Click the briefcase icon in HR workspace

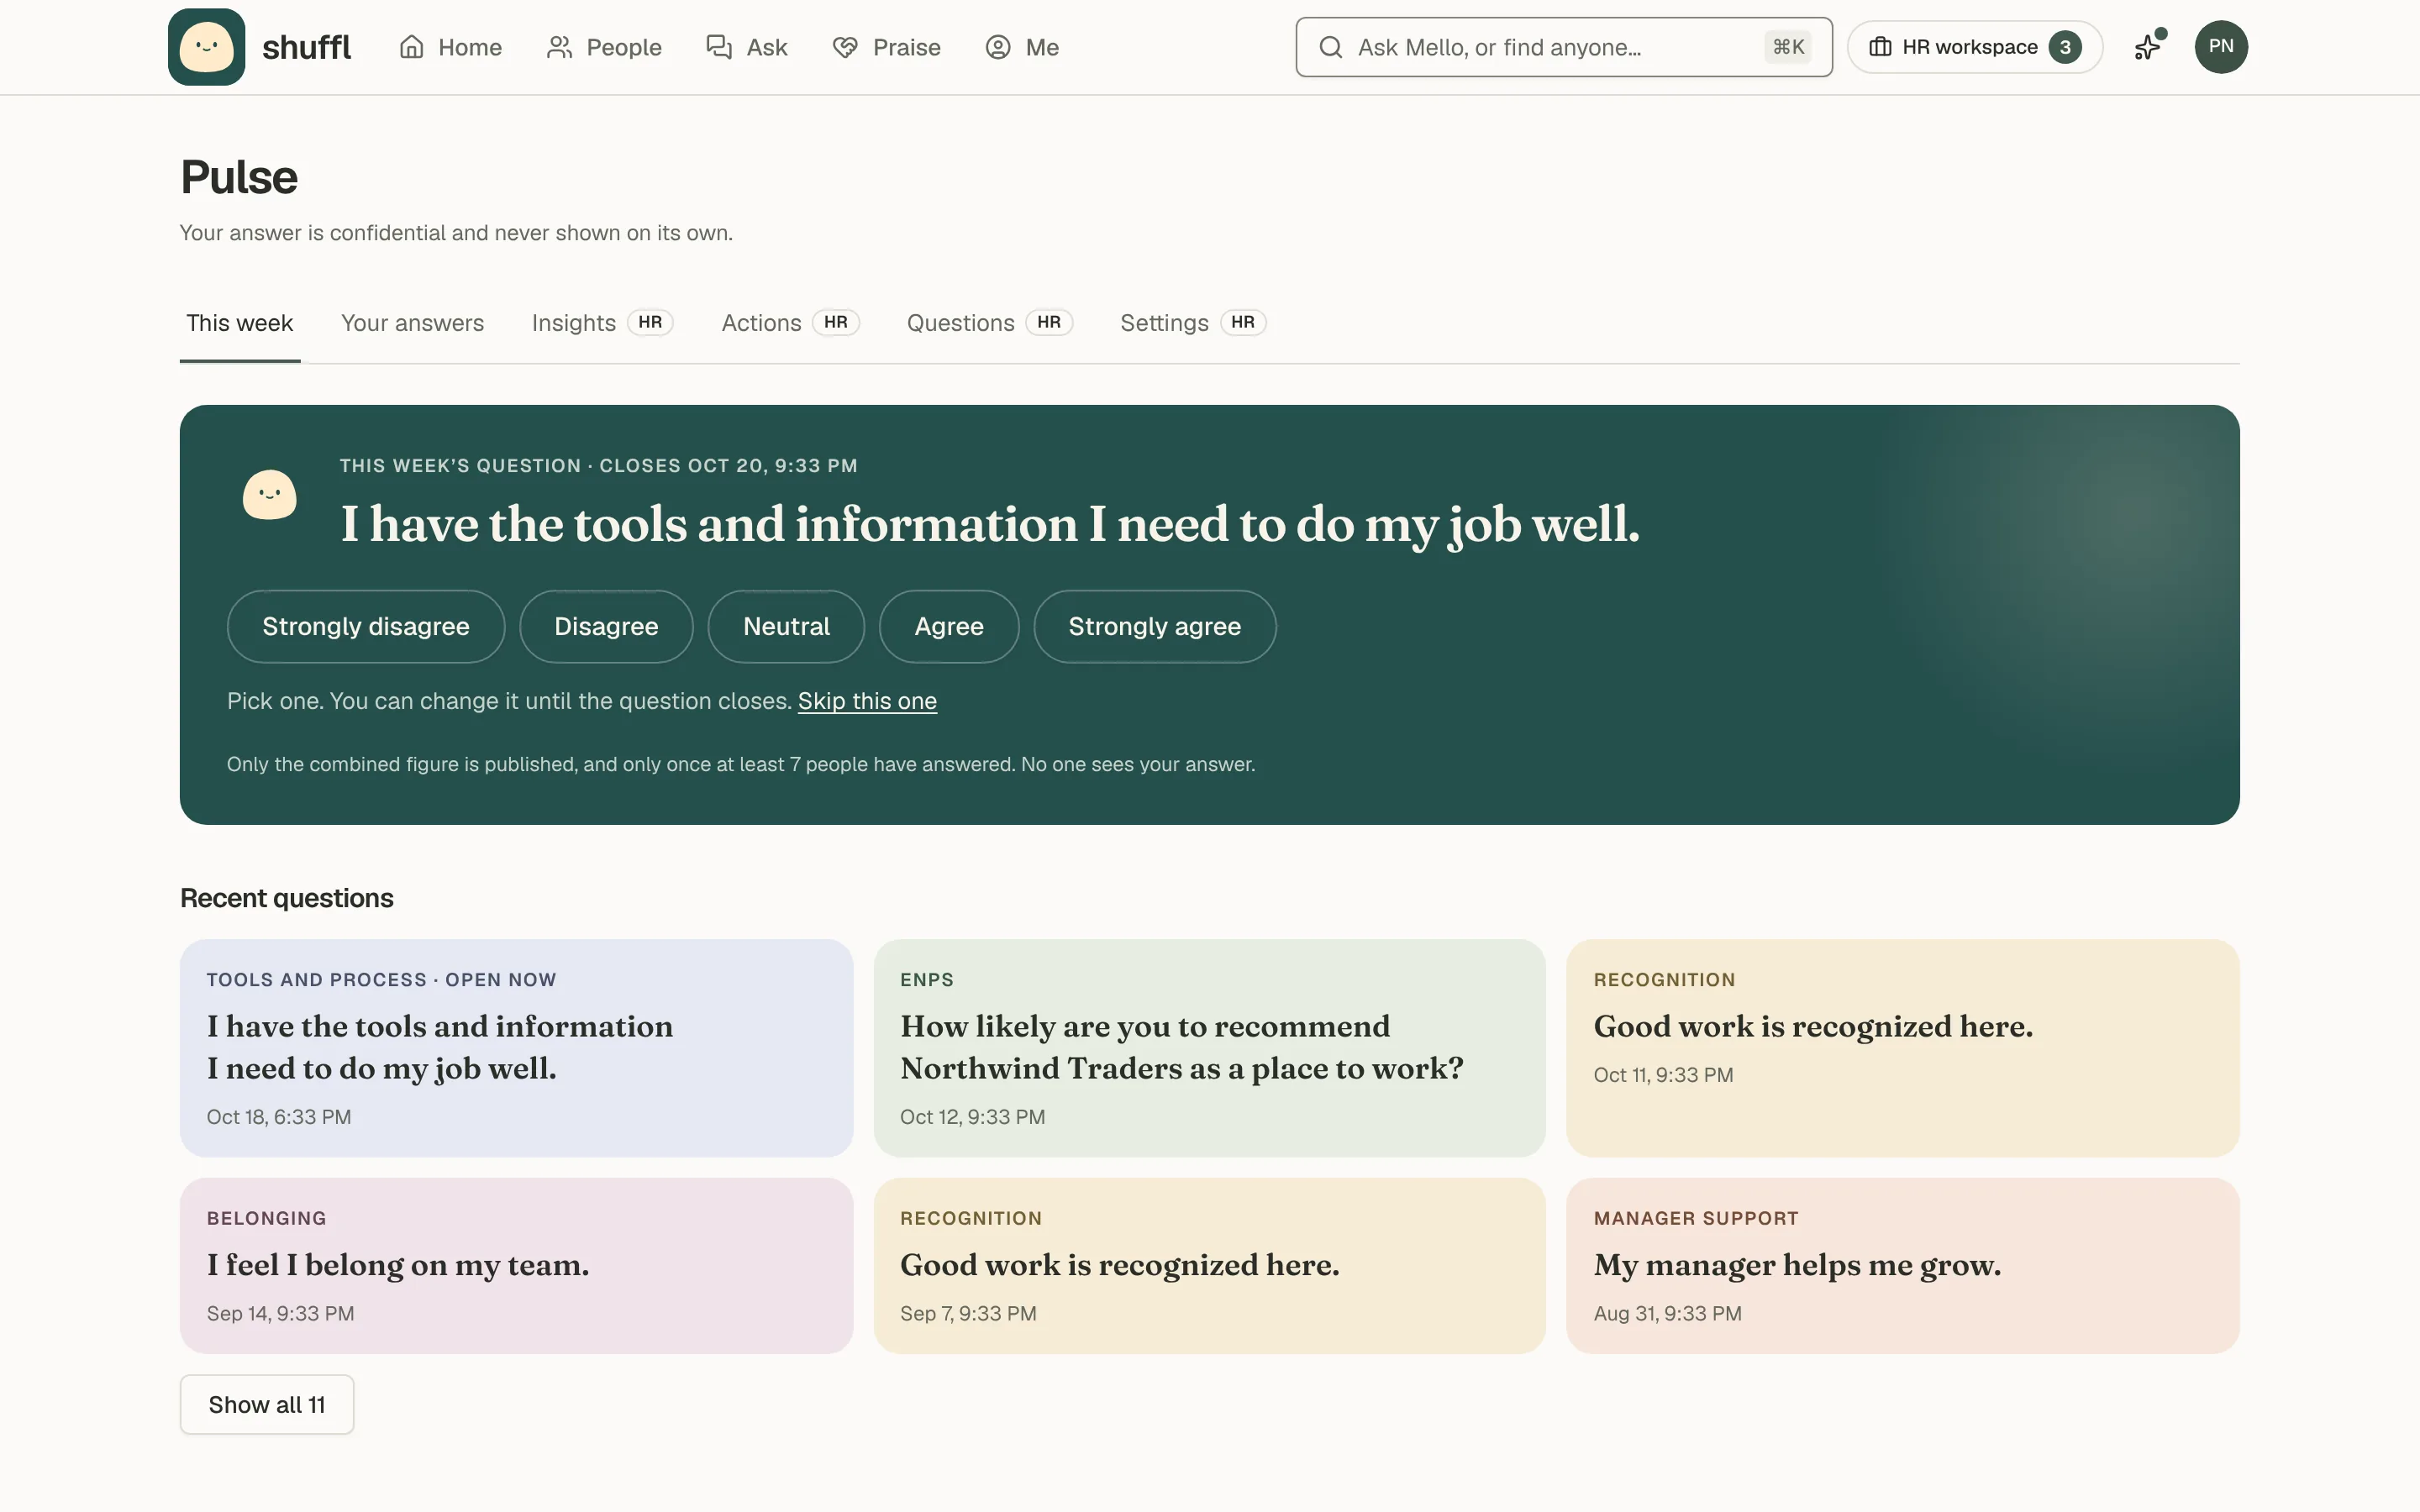pos(1879,47)
